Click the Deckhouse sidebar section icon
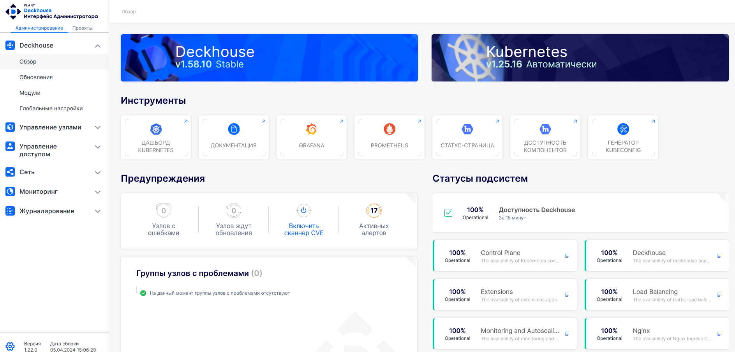Screen dimensions: 735x352 [x=10, y=45]
